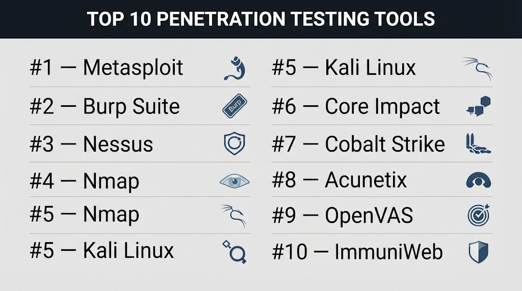The image size is (522, 291).
Task: Select the ImmuniWeb shield icon
Action: (x=478, y=252)
